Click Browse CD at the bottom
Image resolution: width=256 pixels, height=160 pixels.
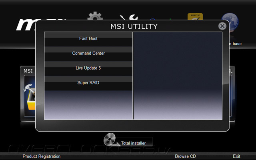point(185,156)
